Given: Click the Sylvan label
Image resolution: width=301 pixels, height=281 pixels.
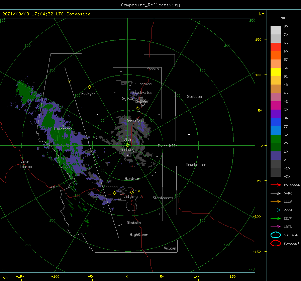Looking at the screenshot, I should [x=128, y=99].
